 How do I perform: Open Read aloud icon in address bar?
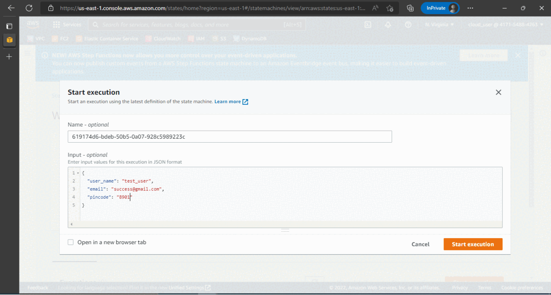click(x=375, y=8)
